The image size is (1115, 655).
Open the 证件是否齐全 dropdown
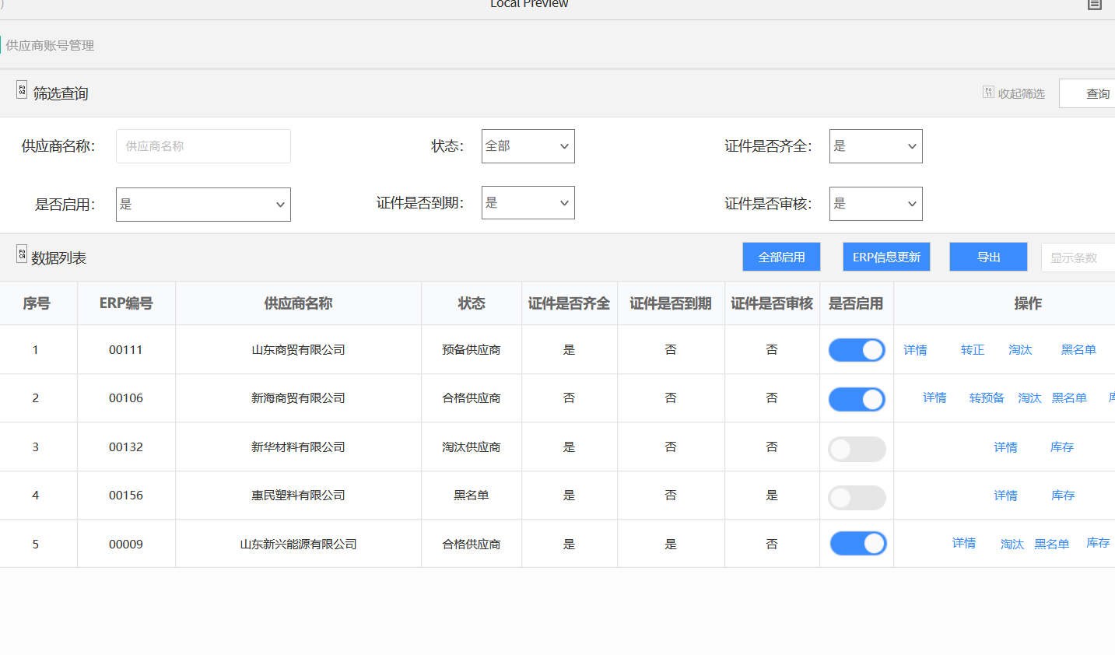(x=876, y=146)
